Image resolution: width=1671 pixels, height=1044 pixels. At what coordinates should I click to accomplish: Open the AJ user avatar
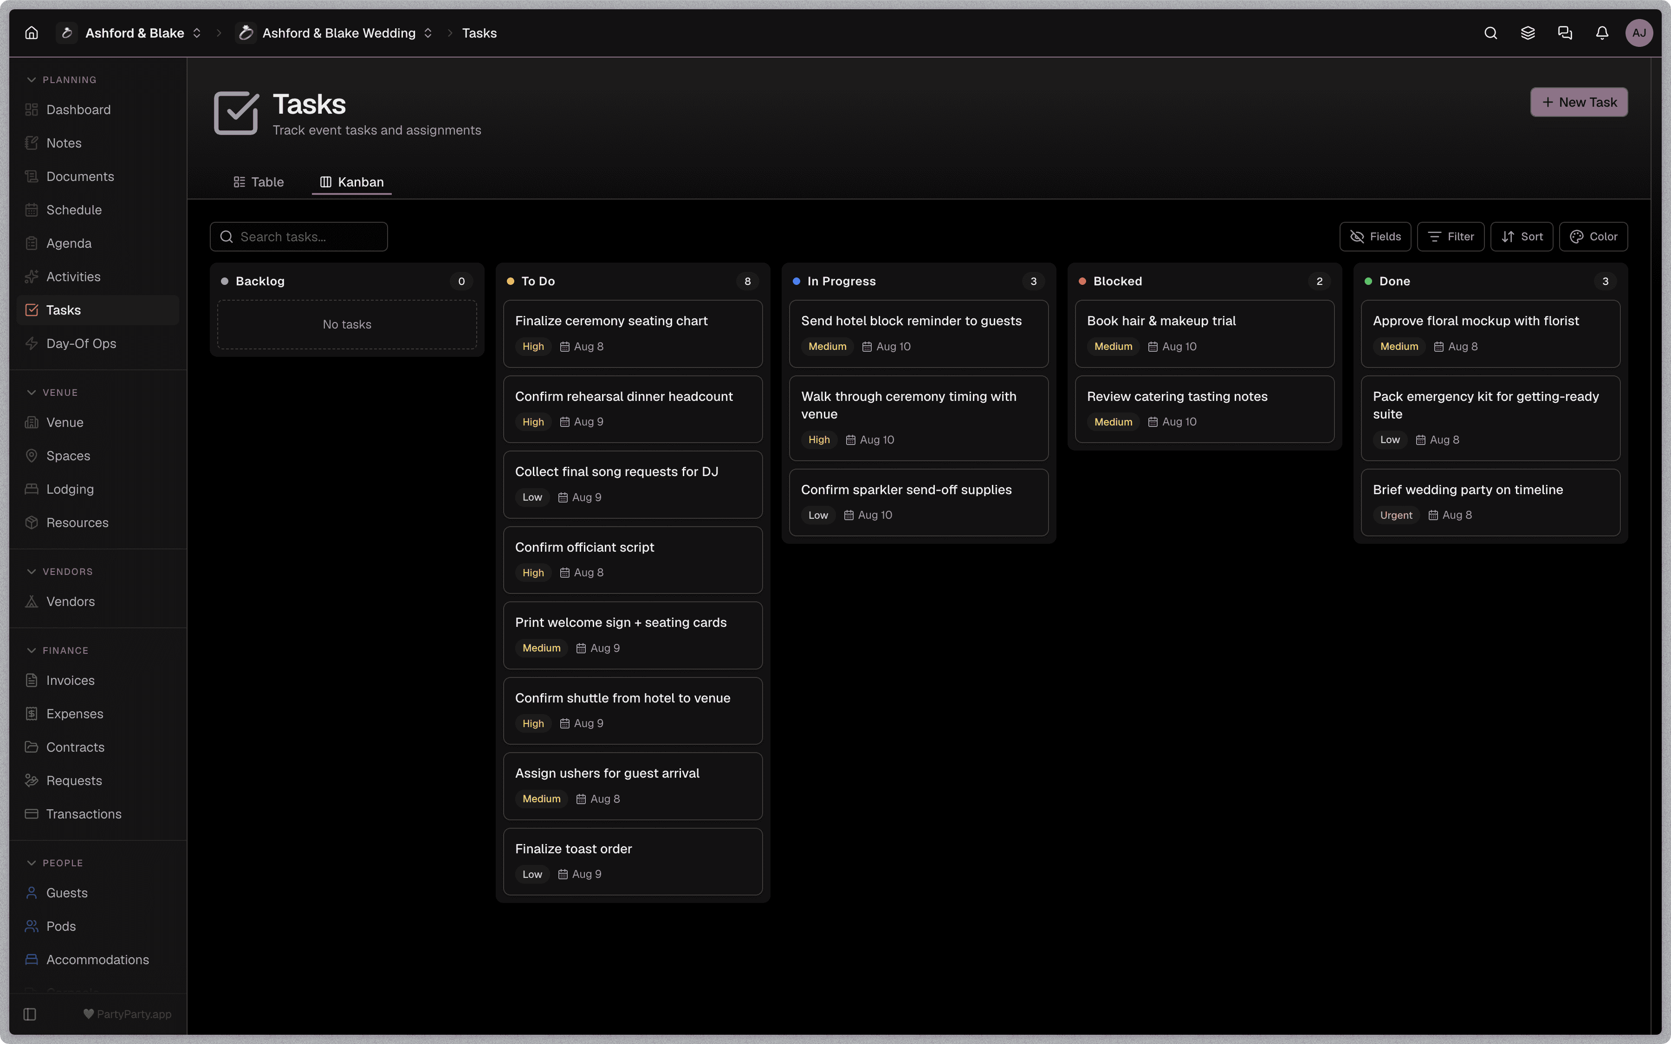pyautogui.click(x=1639, y=33)
